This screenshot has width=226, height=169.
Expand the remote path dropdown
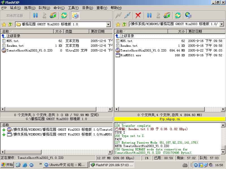222,24
